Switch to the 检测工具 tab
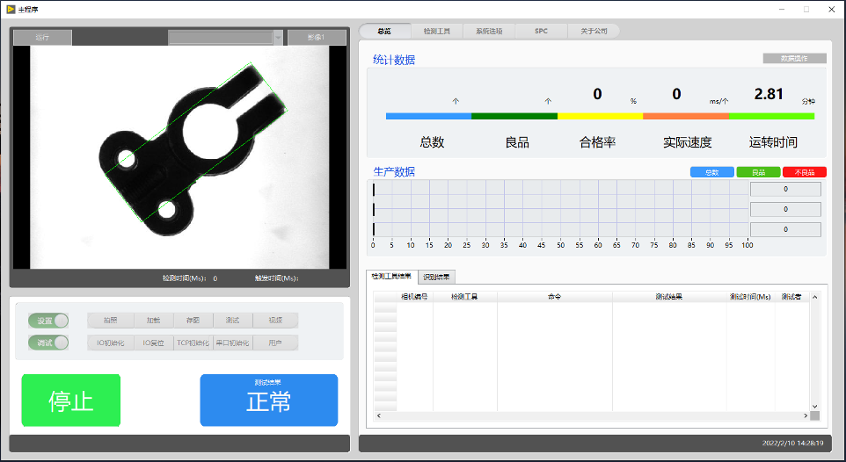 436,31
